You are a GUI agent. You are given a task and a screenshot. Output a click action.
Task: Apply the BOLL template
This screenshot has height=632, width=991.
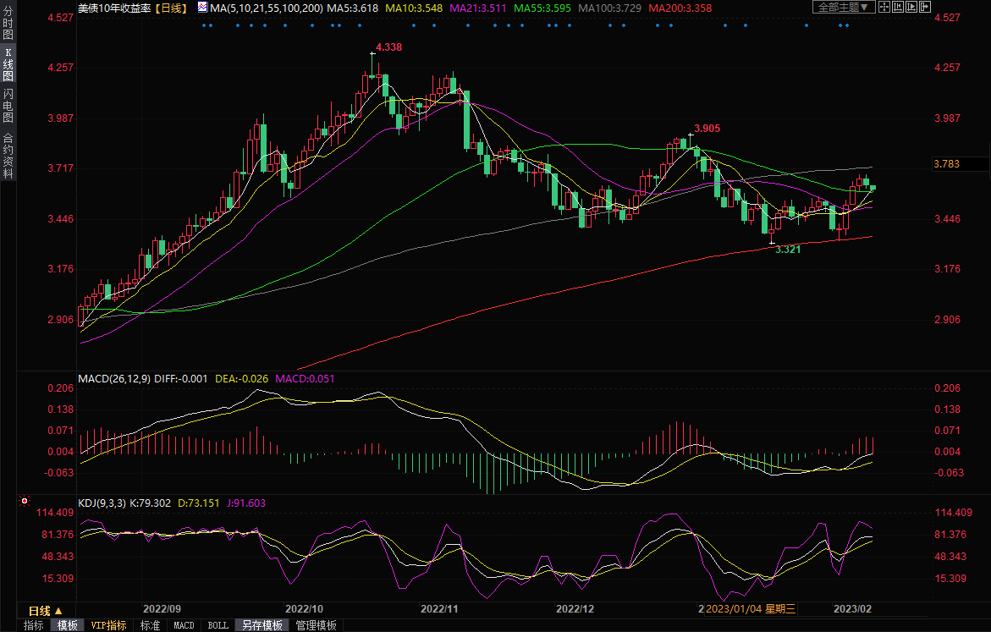[x=217, y=625]
